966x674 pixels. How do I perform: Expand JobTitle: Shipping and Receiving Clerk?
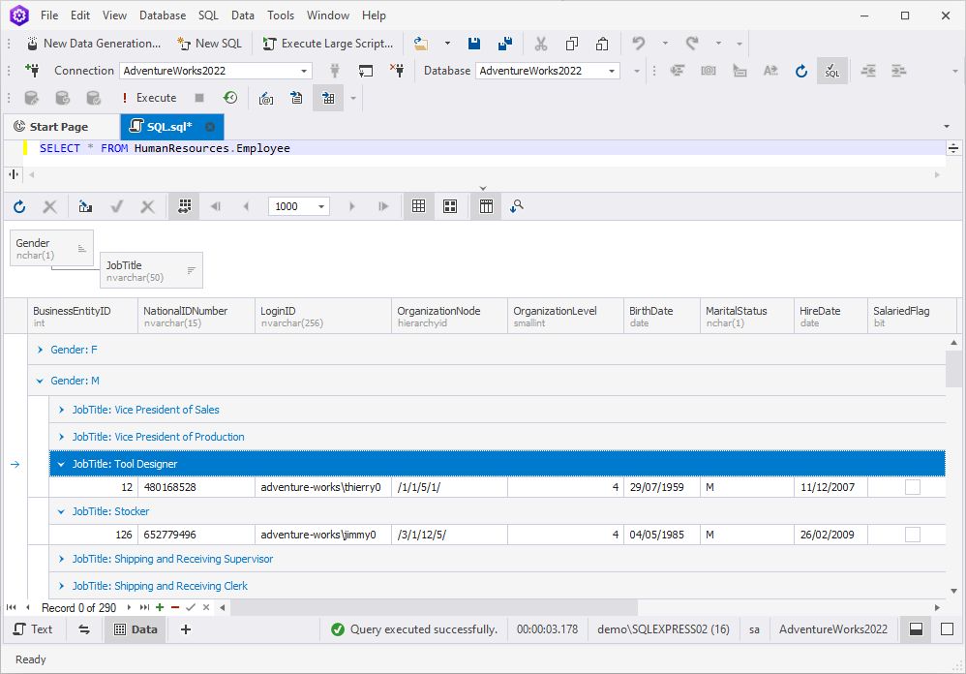61,586
